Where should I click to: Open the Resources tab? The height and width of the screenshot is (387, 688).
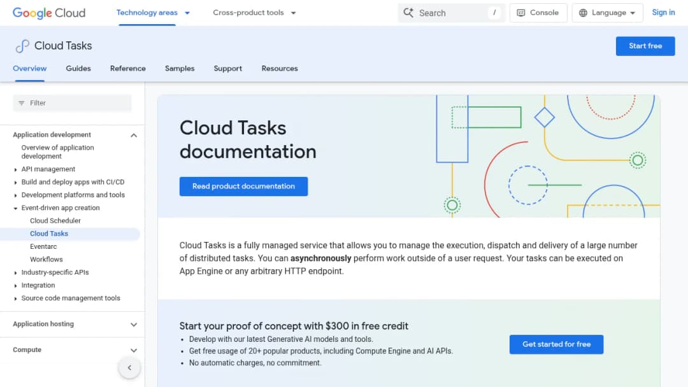click(280, 68)
